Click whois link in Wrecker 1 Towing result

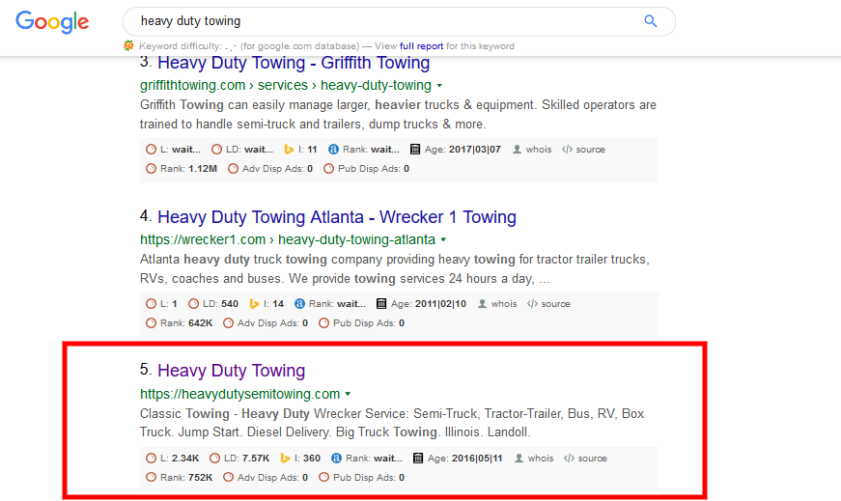[504, 304]
